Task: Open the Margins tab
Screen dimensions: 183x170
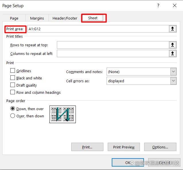Action: pos(37,18)
